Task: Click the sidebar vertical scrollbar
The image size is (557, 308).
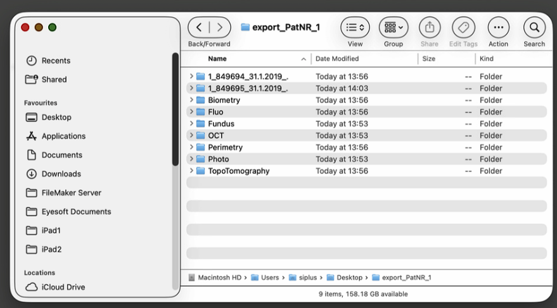Action: (x=175, y=109)
